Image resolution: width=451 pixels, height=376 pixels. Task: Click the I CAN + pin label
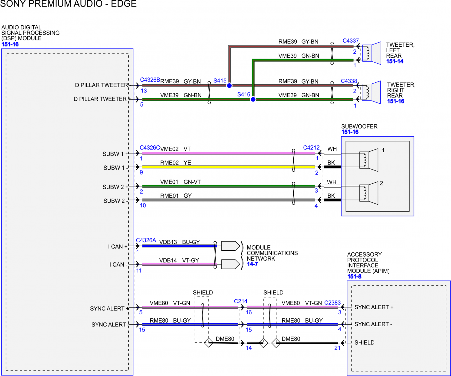118,247
